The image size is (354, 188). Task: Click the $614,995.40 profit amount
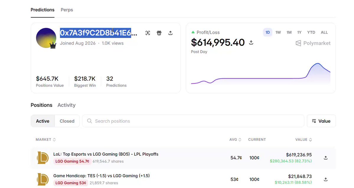(x=218, y=42)
